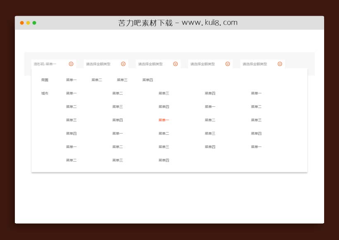Click the orange arrow icon on the first select

(x=71, y=64)
